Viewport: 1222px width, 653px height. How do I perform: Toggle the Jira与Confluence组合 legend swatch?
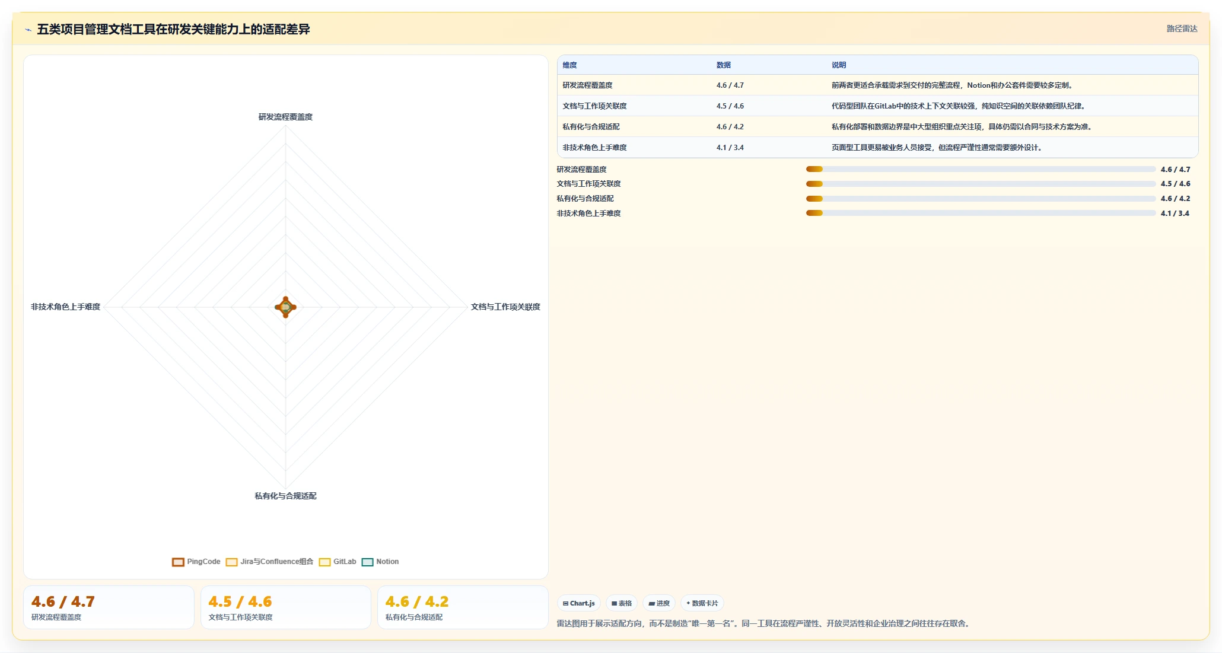click(231, 562)
